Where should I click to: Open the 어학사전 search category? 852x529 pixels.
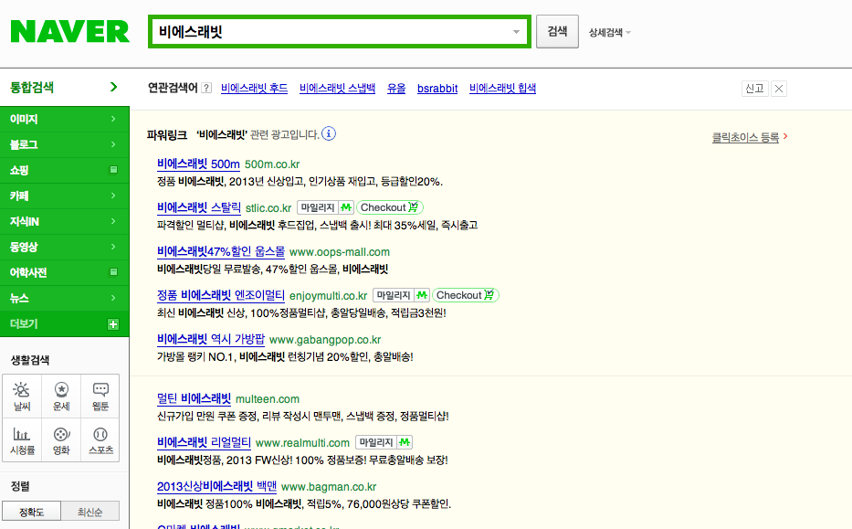[x=65, y=272]
